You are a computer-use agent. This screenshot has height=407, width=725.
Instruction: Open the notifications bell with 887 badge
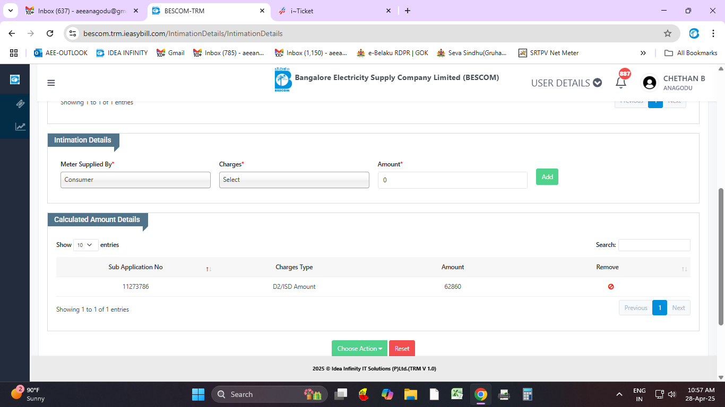(x=621, y=82)
